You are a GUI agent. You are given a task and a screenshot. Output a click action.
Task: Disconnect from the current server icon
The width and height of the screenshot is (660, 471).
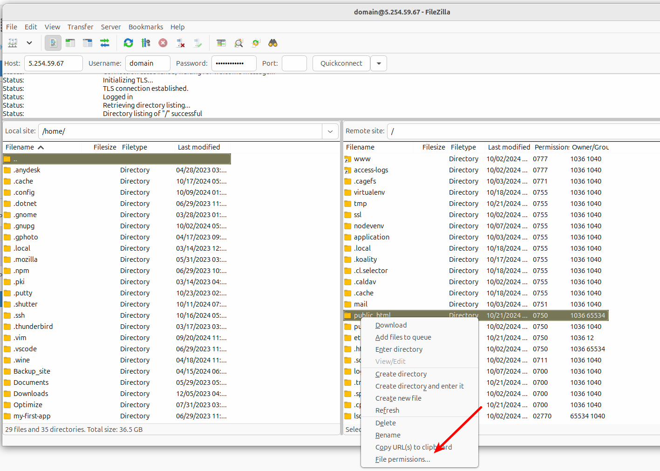pos(181,43)
